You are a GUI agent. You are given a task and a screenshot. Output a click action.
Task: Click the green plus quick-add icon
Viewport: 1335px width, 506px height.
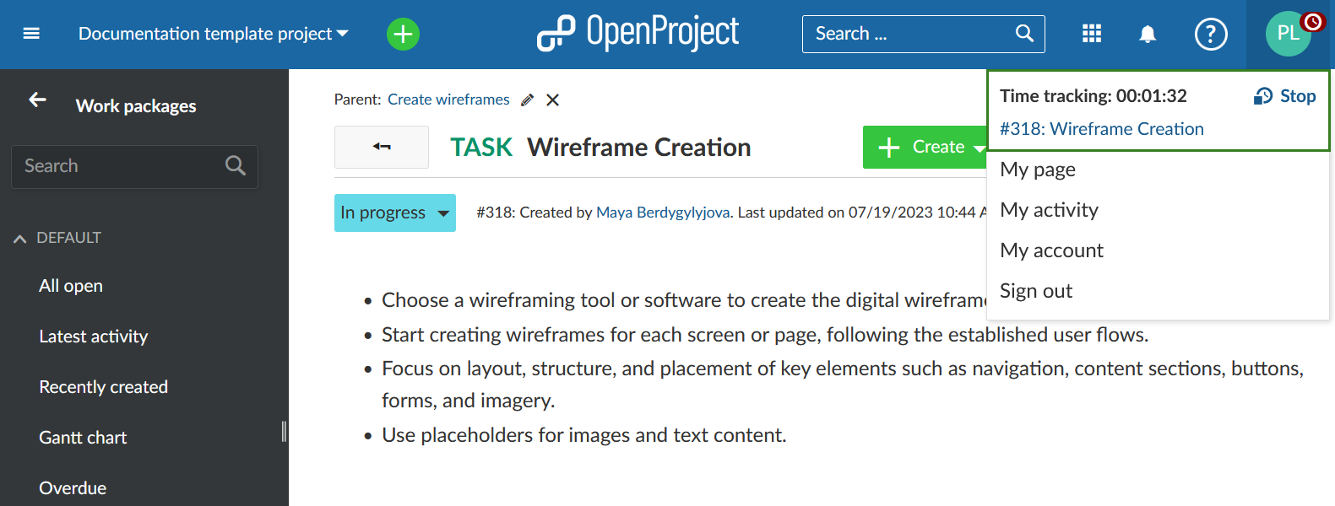coord(403,34)
